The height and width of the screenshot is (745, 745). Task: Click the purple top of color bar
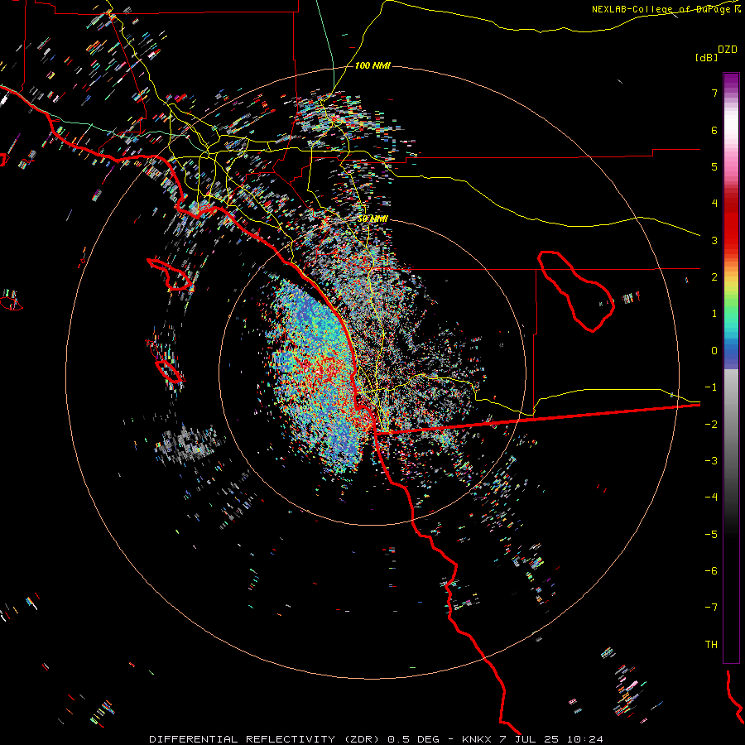[x=731, y=82]
